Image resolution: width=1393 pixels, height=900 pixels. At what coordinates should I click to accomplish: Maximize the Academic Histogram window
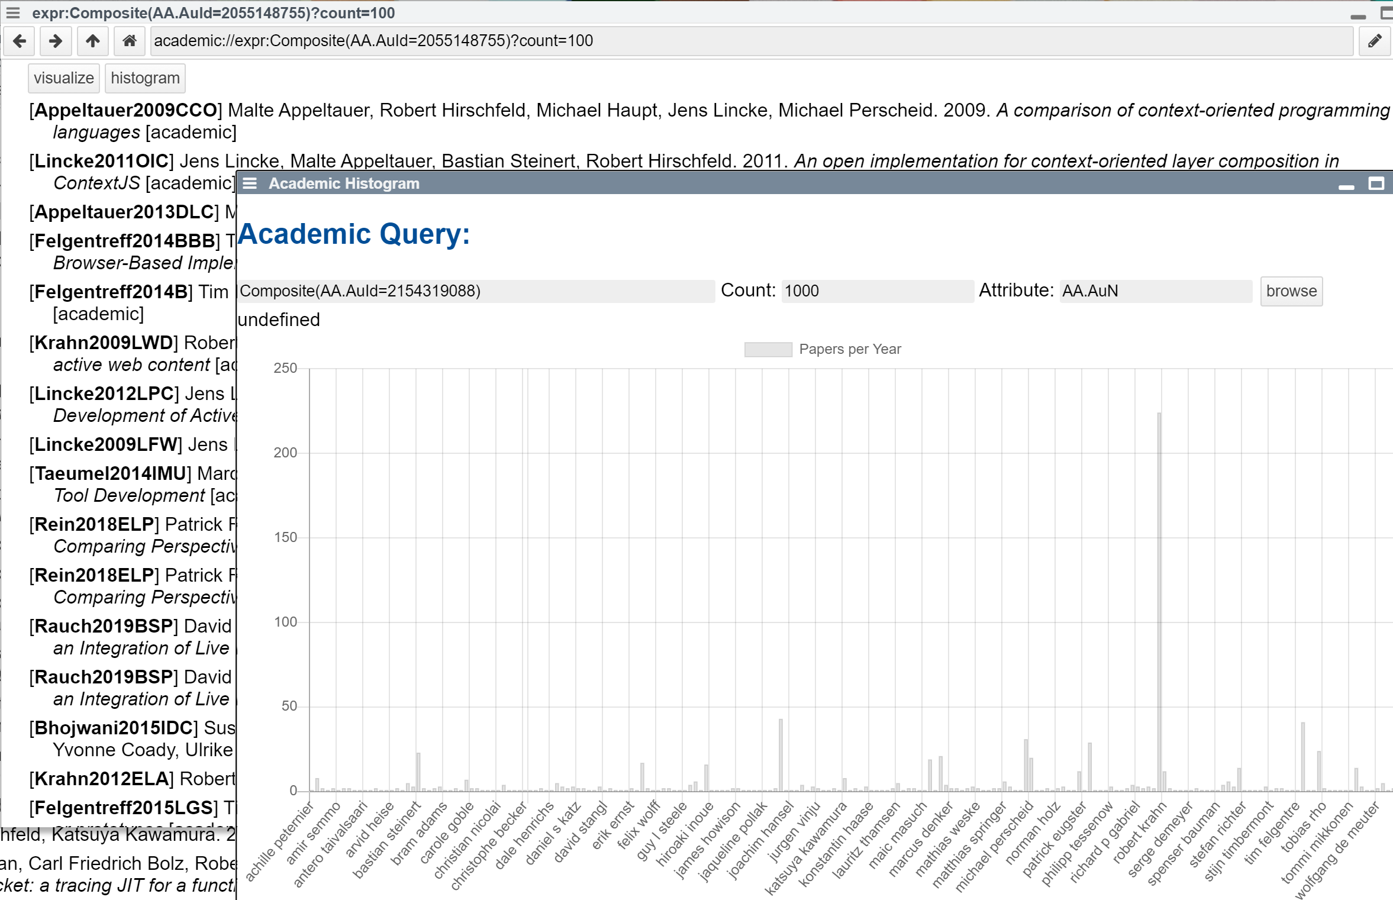[x=1376, y=183]
